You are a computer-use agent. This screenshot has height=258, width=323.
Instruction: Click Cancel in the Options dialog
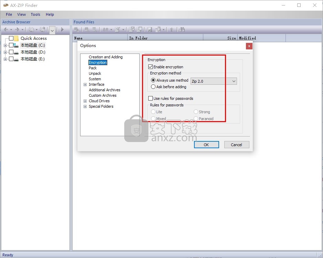237,145
